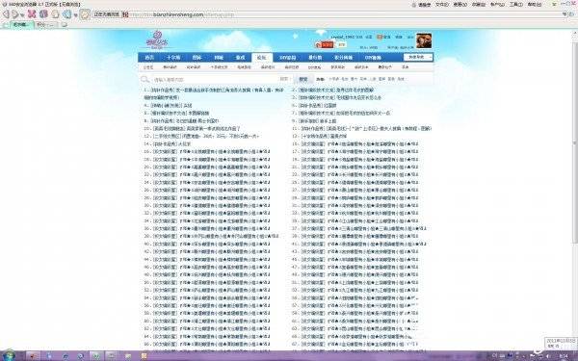This screenshot has width=578, height=361.
Task: Click the browser back arrow icon
Action: [6, 14]
